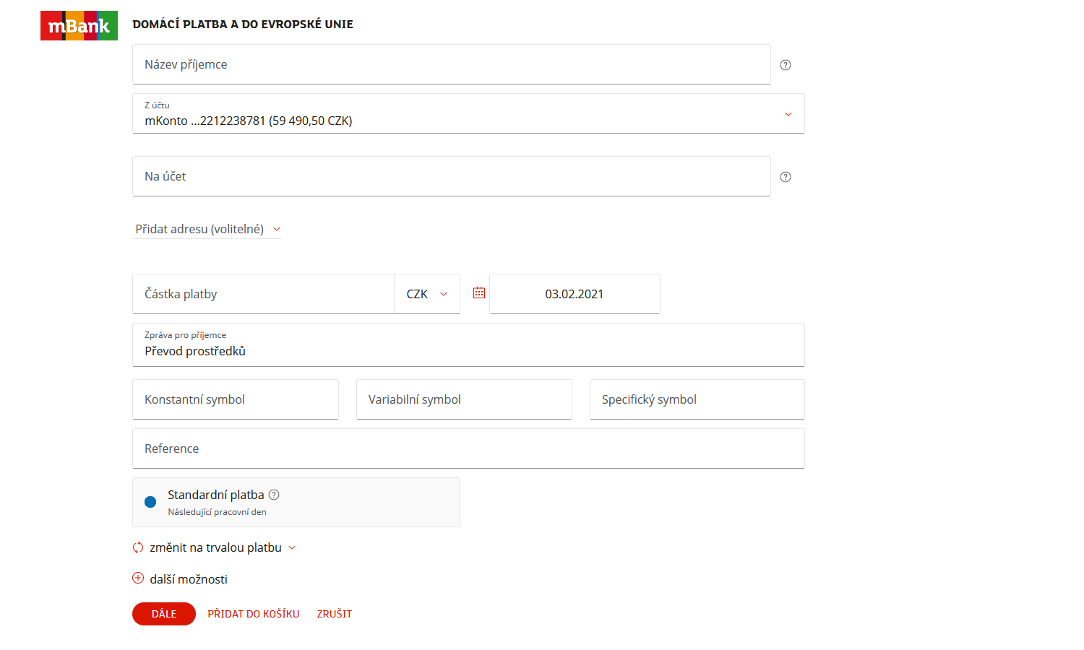Viewport: 1084px width, 650px height.
Task: Select the Standardní platba radio button
Action: click(x=150, y=502)
